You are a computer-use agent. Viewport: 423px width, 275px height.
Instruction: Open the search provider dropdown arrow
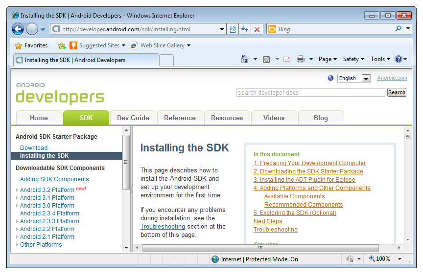coord(408,28)
